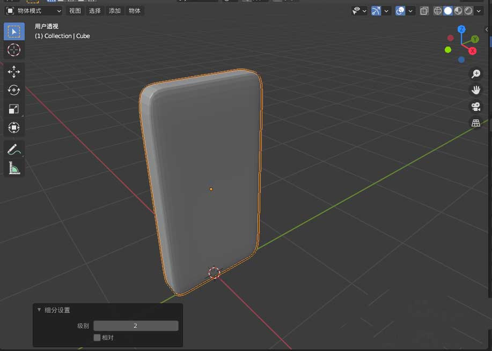This screenshot has width=492, height=351.
Task: Select the Measure ruler tool
Action: tap(14, 169)
